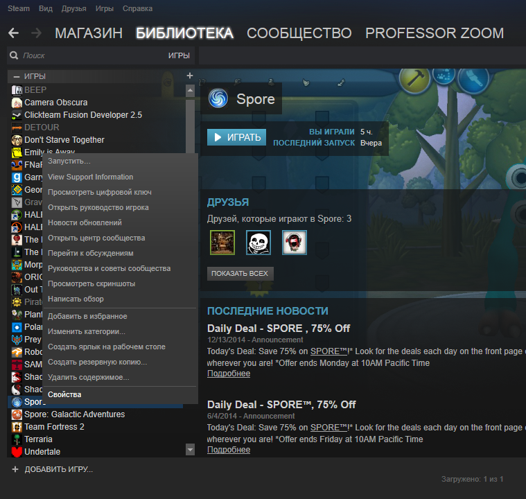
Task: Click the Team Fortress 2 icon
Action: click(17, 427)
